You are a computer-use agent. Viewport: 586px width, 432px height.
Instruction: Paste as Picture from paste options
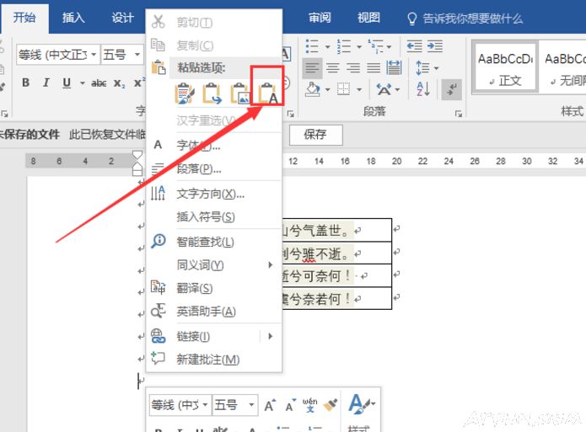[240, 93]
